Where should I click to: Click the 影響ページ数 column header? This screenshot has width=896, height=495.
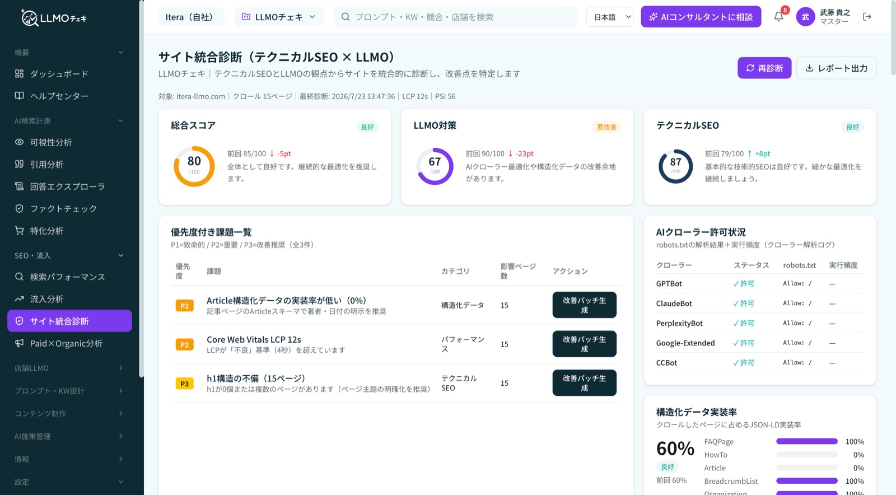pos(518,271)
